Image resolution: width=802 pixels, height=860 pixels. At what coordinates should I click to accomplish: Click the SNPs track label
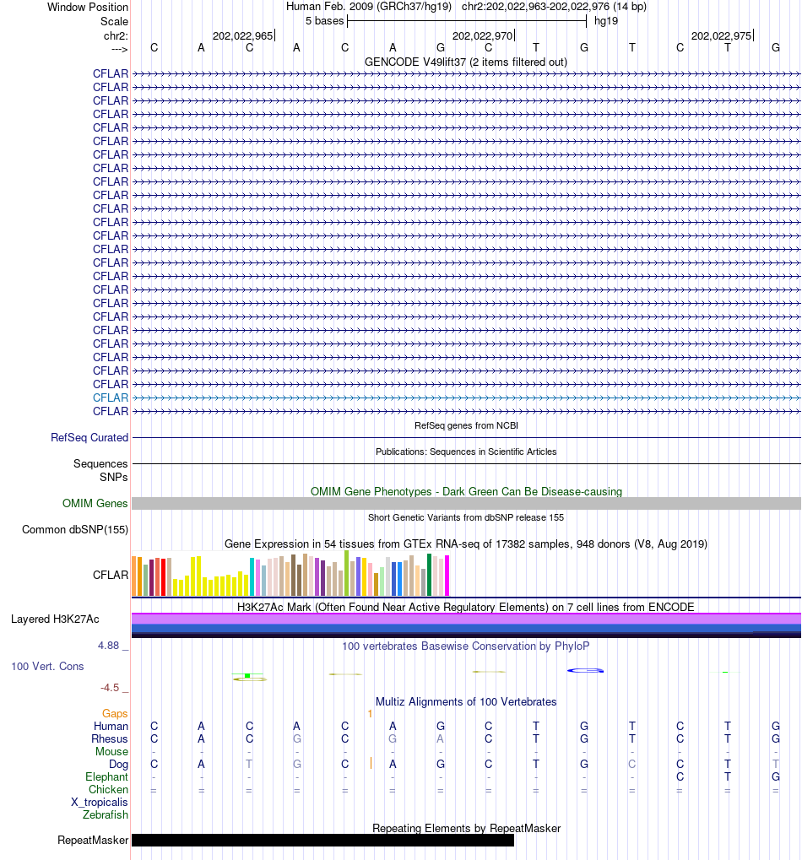point(114,477)
